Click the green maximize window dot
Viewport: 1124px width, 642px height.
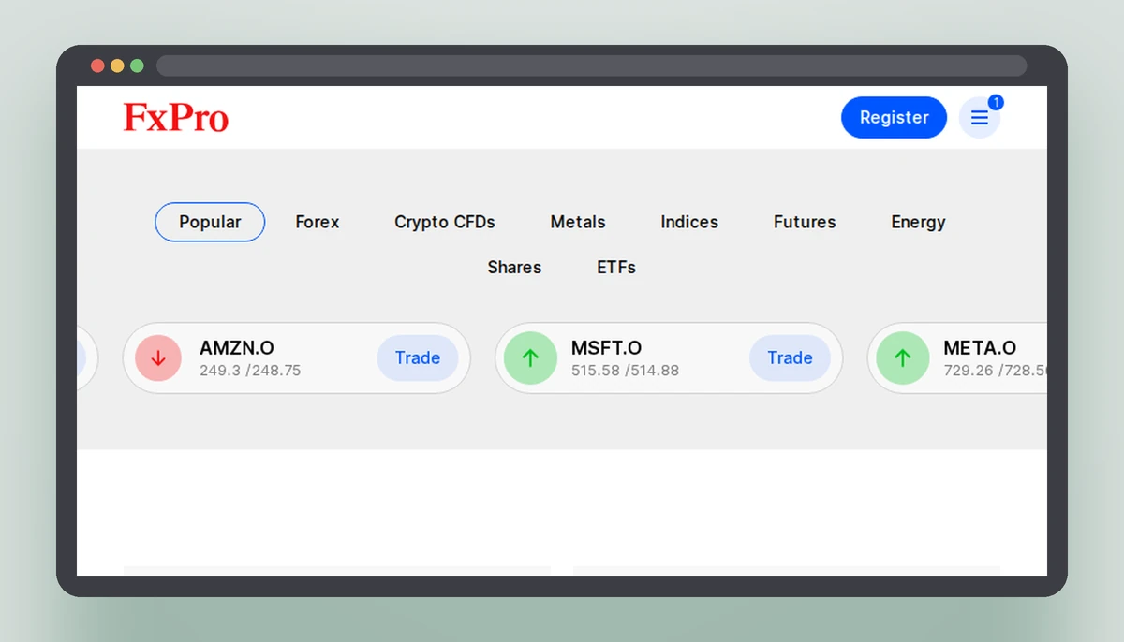click(137, 66)
